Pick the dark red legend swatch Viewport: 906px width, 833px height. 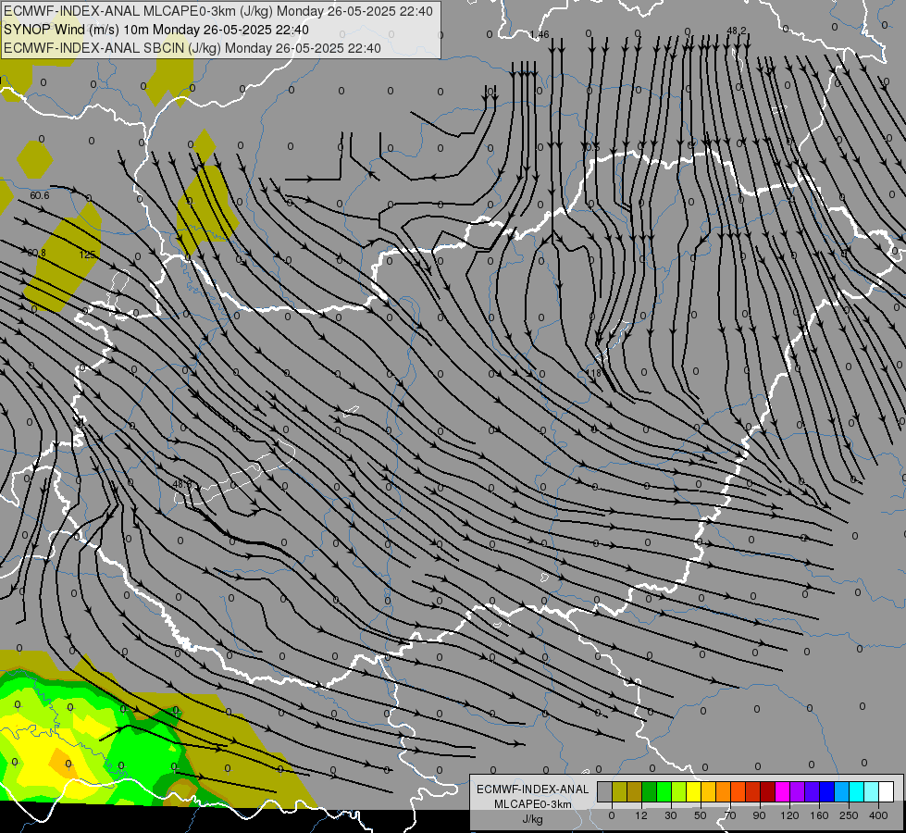[768, 791]
